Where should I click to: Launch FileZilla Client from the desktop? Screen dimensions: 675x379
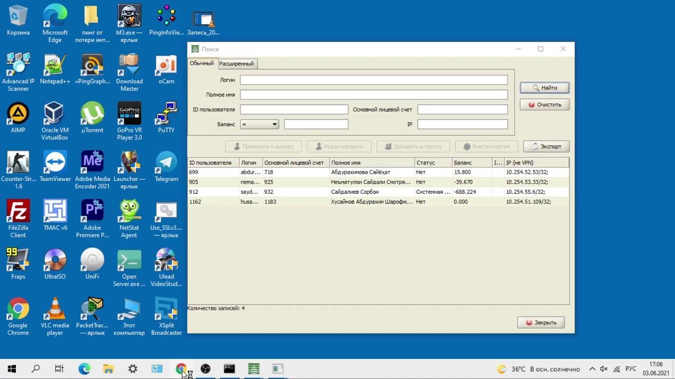[x=18, y=219]
